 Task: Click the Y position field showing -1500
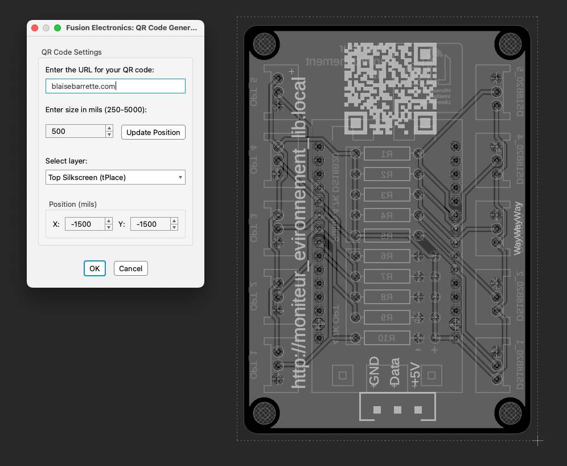click(150, 224)
